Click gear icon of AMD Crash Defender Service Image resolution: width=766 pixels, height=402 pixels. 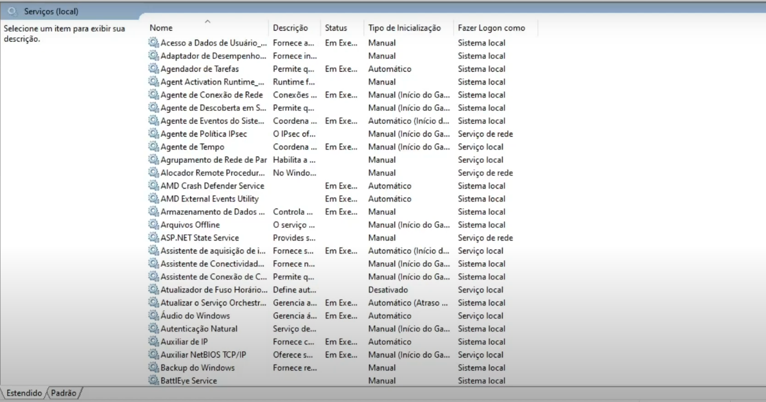(x=153, y=186)
